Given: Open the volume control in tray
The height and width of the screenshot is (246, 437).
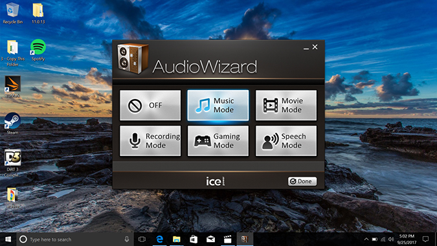Looking at the screenshot, I should [x=391, y=240].
